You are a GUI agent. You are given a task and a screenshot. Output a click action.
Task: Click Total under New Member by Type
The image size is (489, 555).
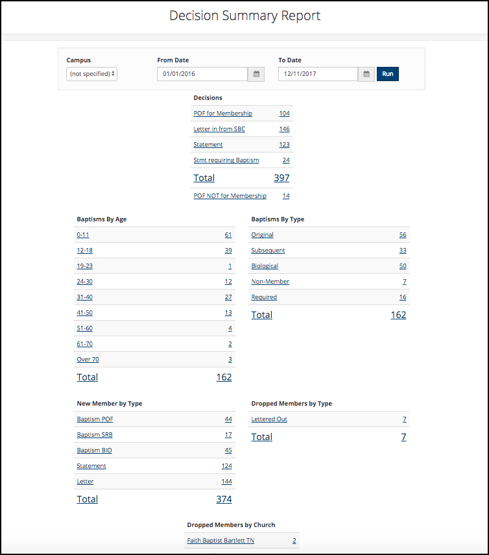[x=88, y=499]
